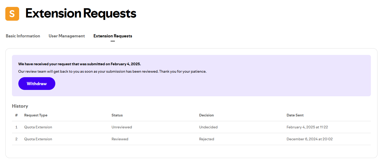Open request number 1 in History

click(16, 127)
